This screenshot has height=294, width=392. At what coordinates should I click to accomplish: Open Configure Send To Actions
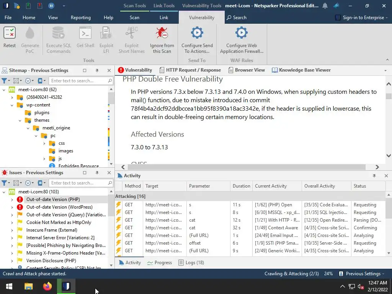click(x=197, y=40)
